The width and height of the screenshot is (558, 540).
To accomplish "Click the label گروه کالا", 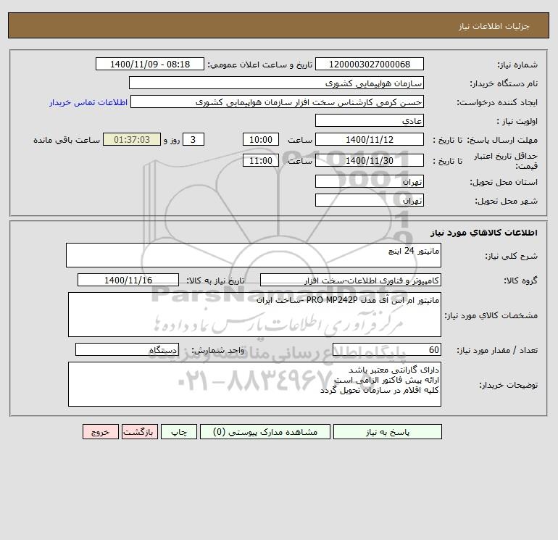I will [x=520, y=281].
